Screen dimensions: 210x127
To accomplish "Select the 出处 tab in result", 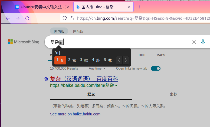I will (x=173, y=94).
